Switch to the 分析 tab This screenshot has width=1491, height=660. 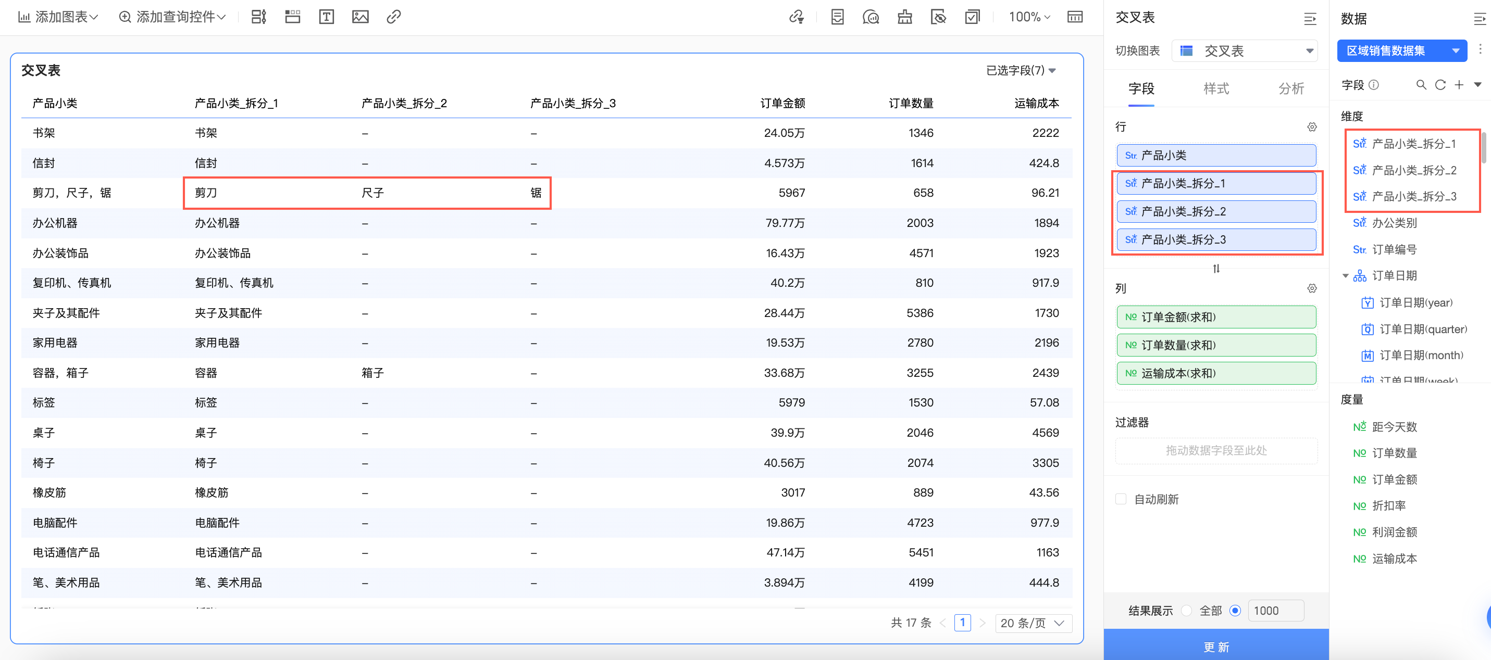(x=1291, y=88)
